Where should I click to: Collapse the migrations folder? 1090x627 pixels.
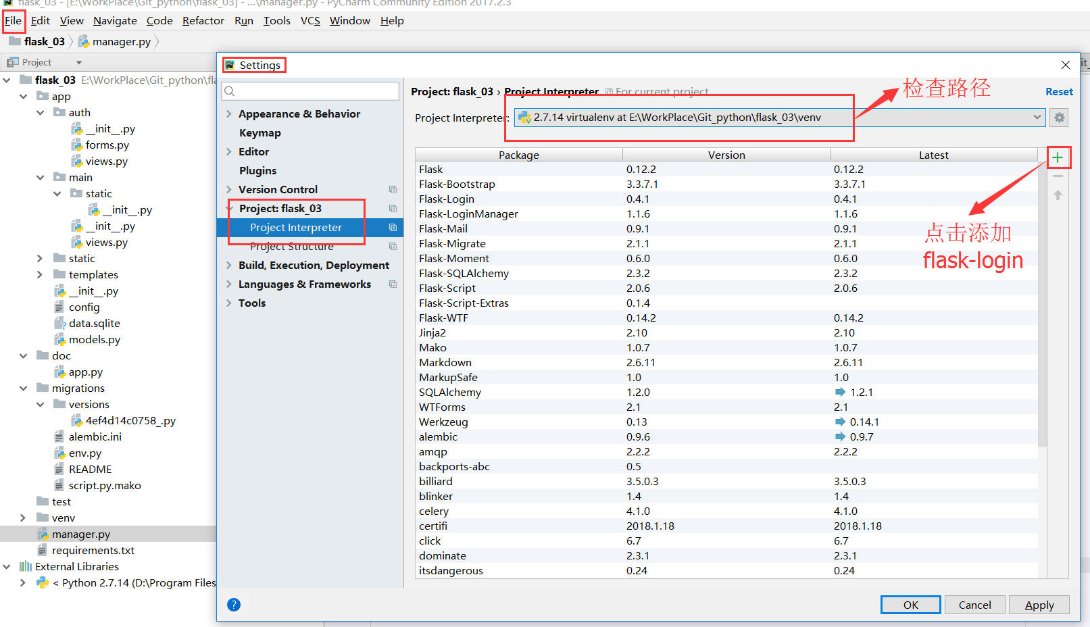point(23,388)
